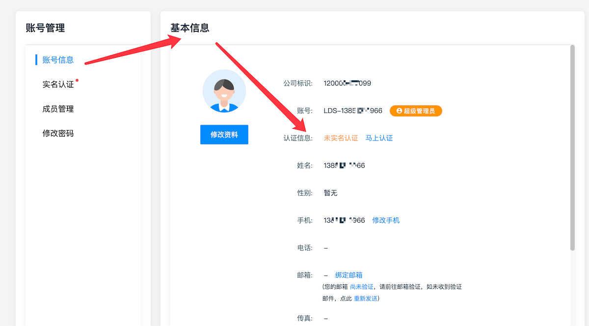This screenshot has width=589, height=326.
Task: Click the cartoon face in the avatar
Action: coord(224,91)
